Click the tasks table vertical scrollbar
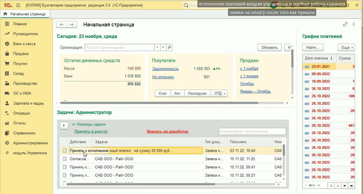 point(284,151)
